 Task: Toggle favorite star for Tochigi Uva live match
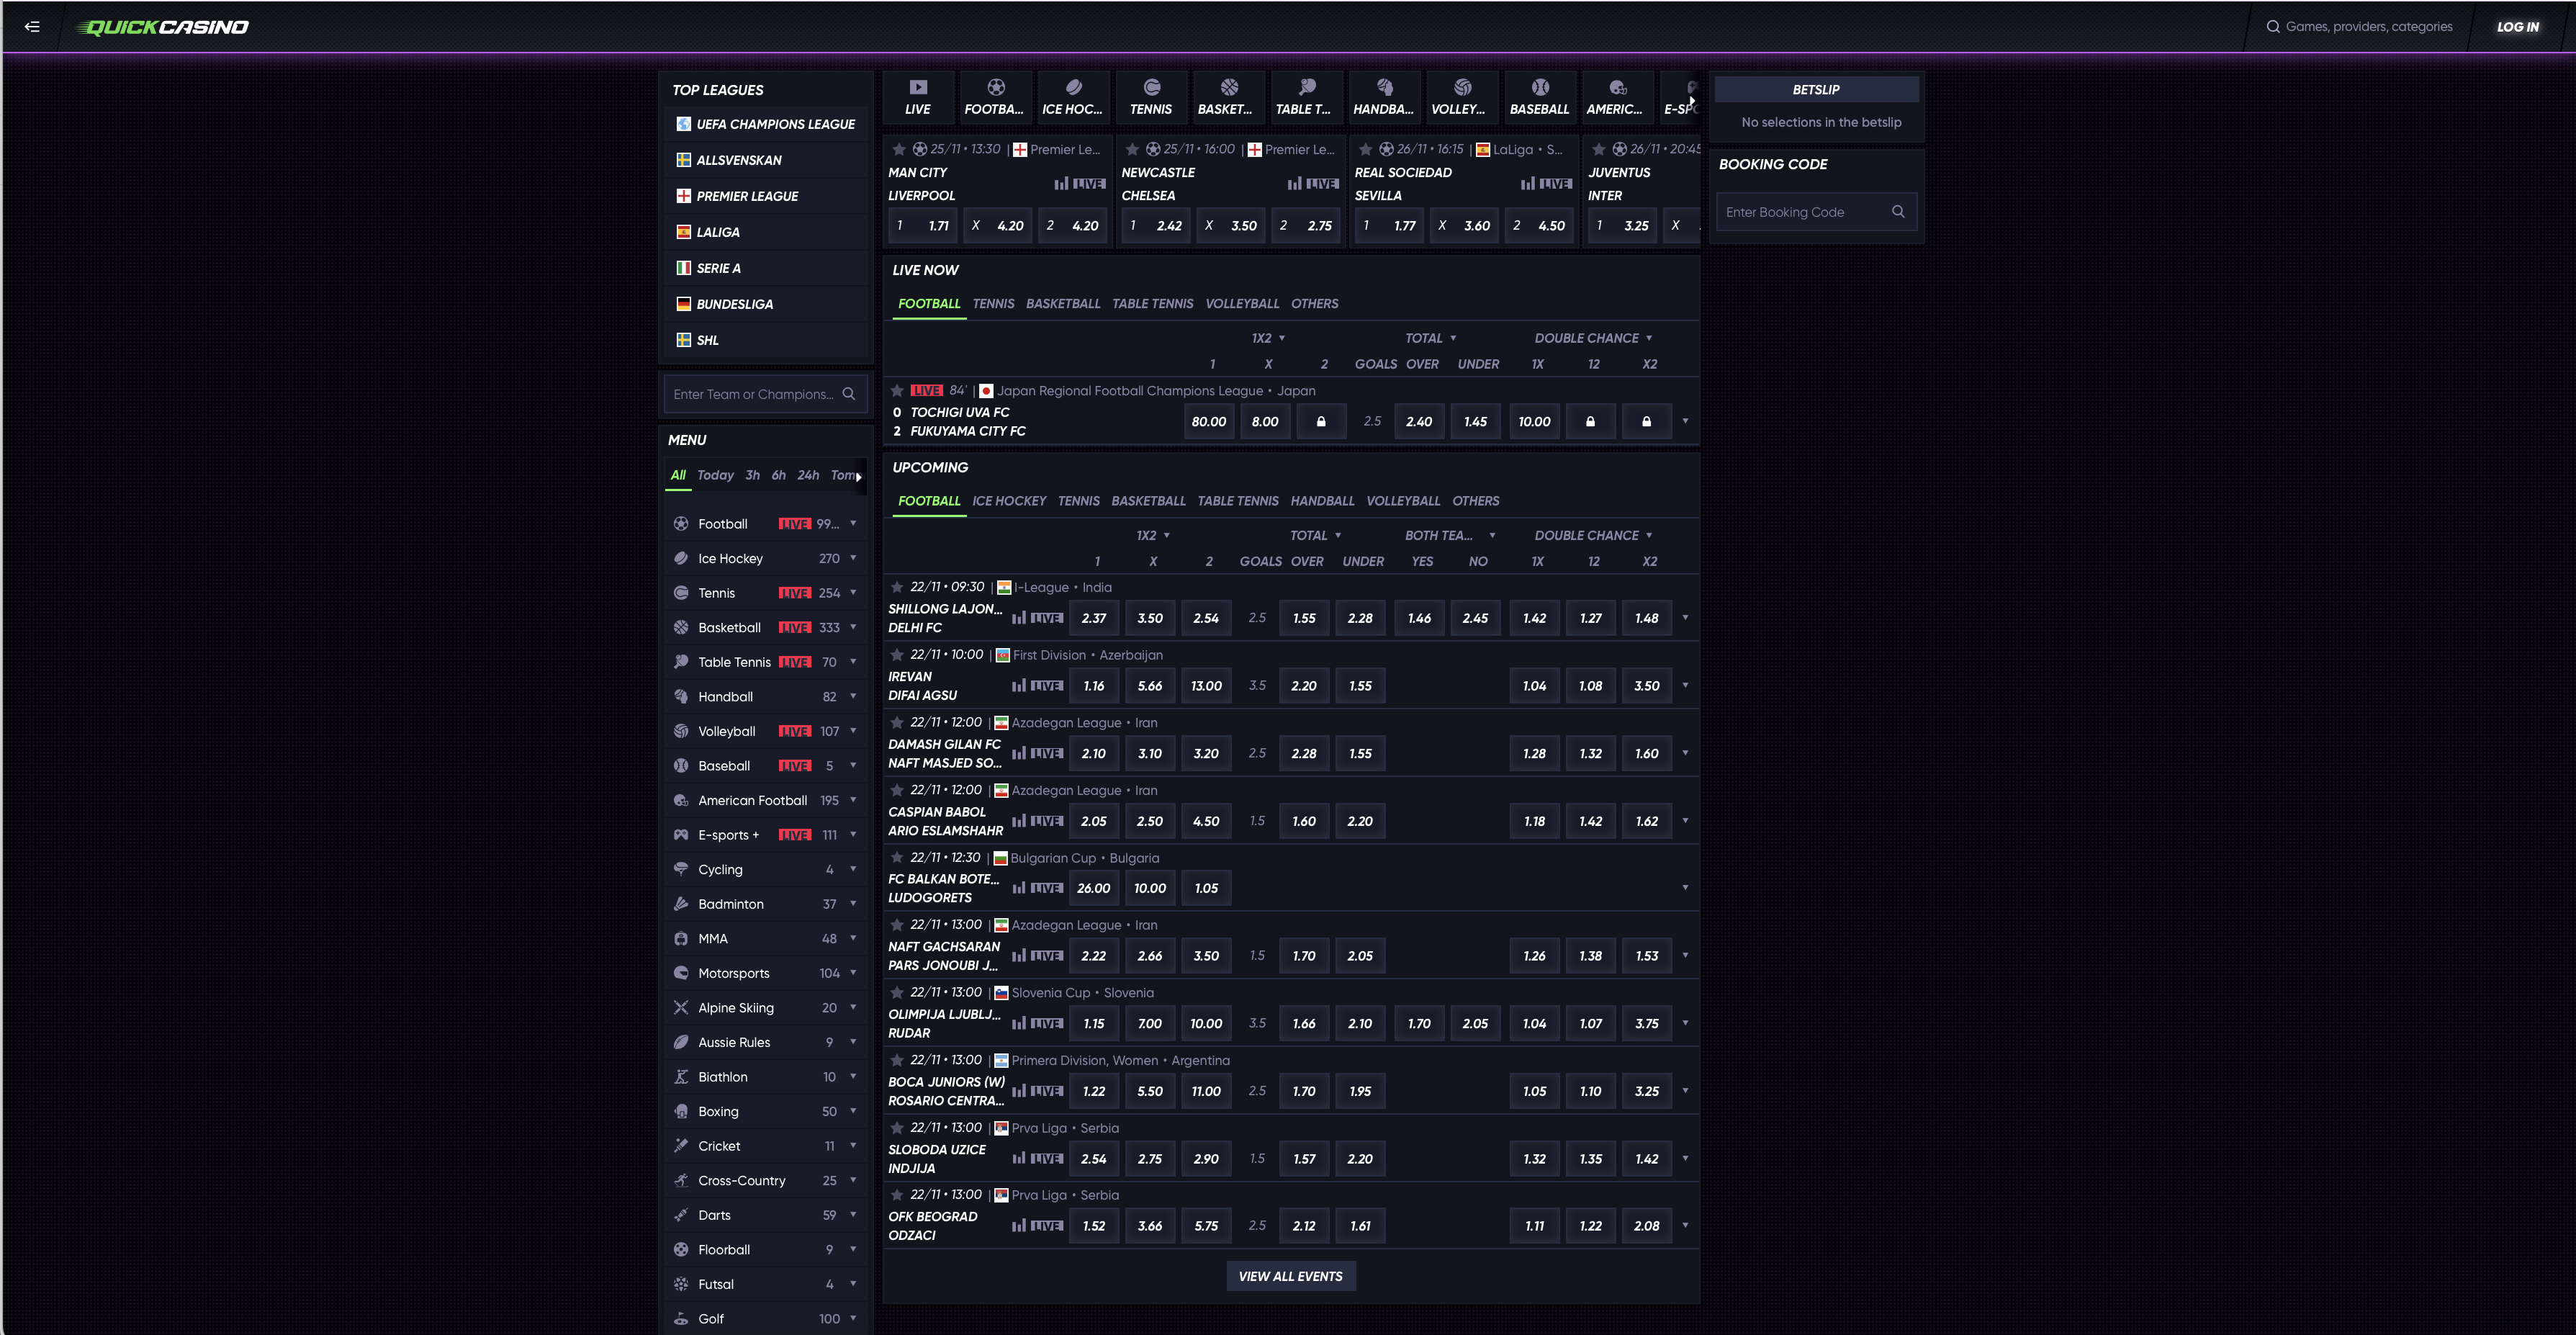click(897, 391)
